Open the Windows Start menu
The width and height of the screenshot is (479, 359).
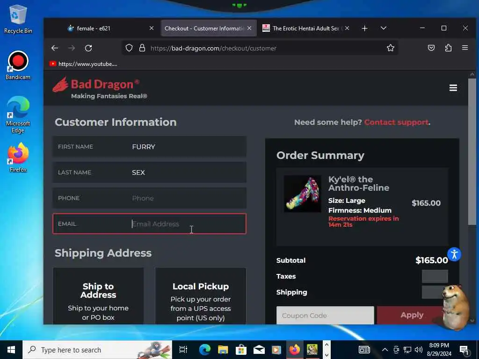11,350
